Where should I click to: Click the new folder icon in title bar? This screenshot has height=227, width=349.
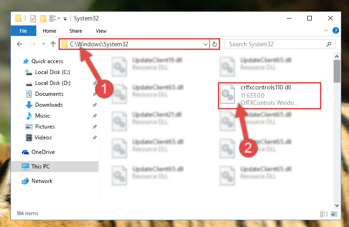pos(43,19)
